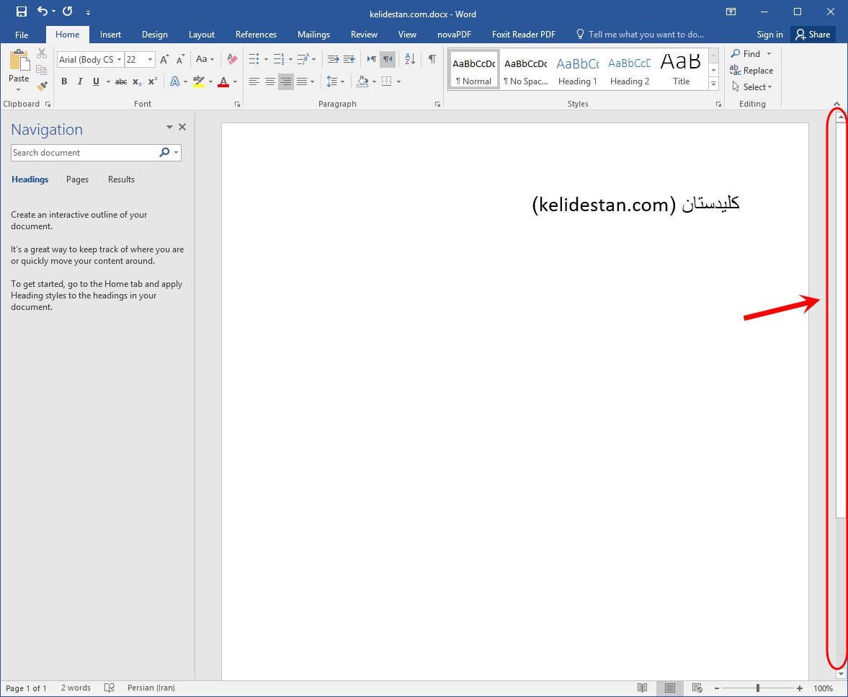
Task: Sort the selected text A to Z
Action: pos(410,59)
